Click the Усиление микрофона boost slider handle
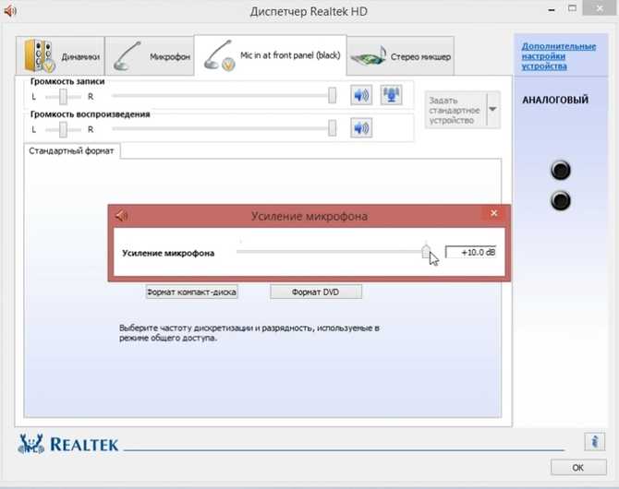 click(426, 251)
